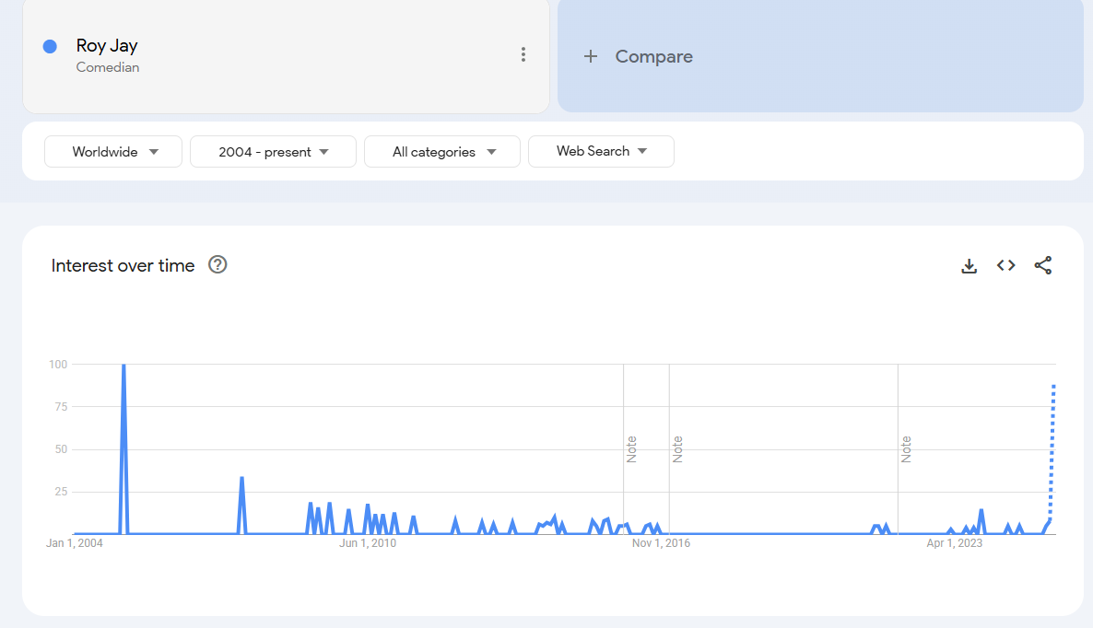Viewport: 1093px width, 628px height.
Task: Open the Roy Jay term options menu
Action: click(x=523, y=54)
